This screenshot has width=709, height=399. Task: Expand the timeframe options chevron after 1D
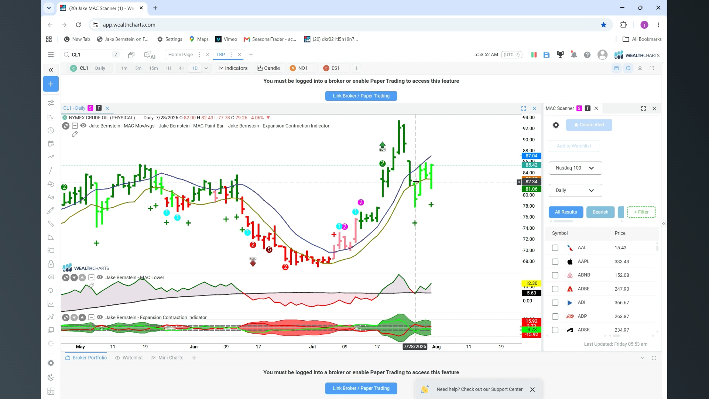[x=206, y=68]
